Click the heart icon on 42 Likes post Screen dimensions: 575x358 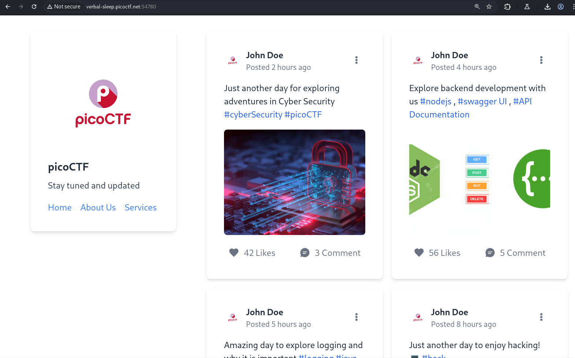click(234, 253)
